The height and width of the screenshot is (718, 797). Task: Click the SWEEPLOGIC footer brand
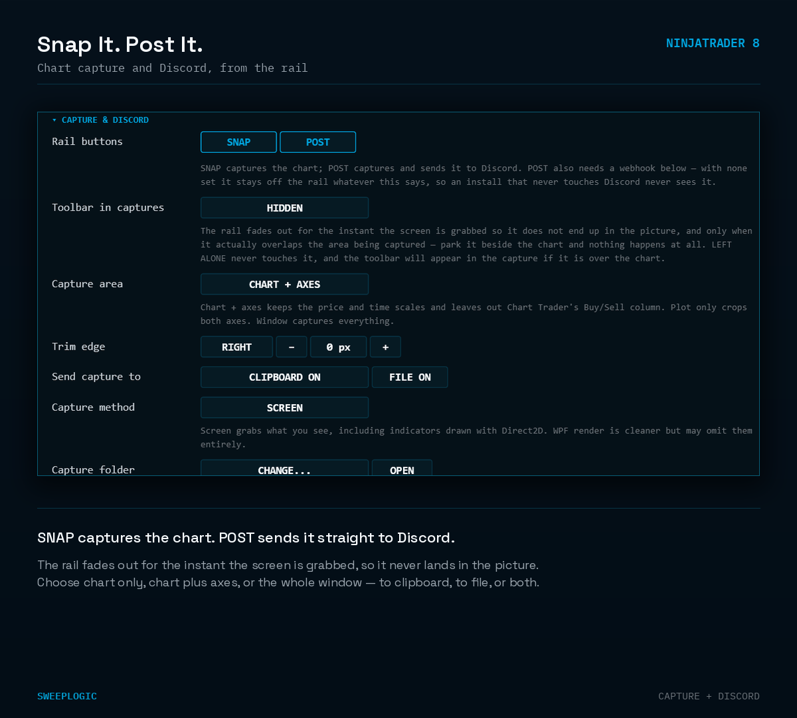pyautogui.click(x=67, y=696)
